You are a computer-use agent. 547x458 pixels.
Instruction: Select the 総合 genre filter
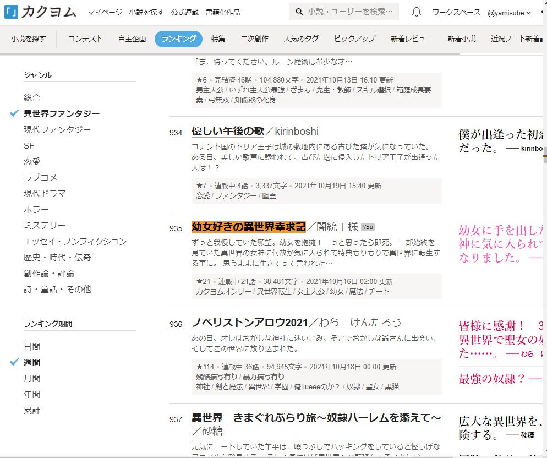point(32,97)
